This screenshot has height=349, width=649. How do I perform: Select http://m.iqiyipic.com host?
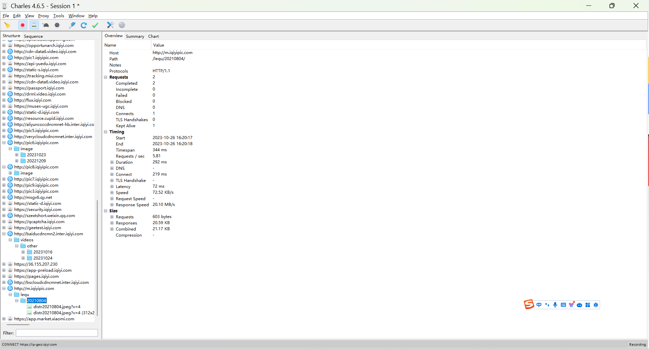[x=34, y=288]
